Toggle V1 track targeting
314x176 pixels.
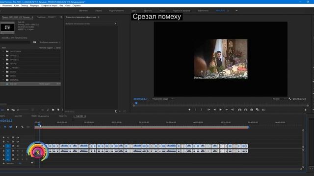[x=8, y=146]
